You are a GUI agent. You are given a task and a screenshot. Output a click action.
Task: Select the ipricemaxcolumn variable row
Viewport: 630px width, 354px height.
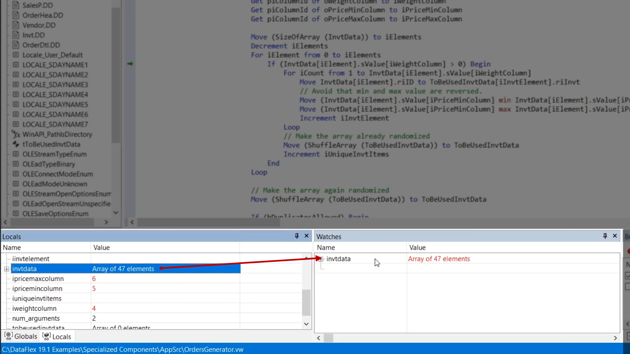(x=38, y=279)
